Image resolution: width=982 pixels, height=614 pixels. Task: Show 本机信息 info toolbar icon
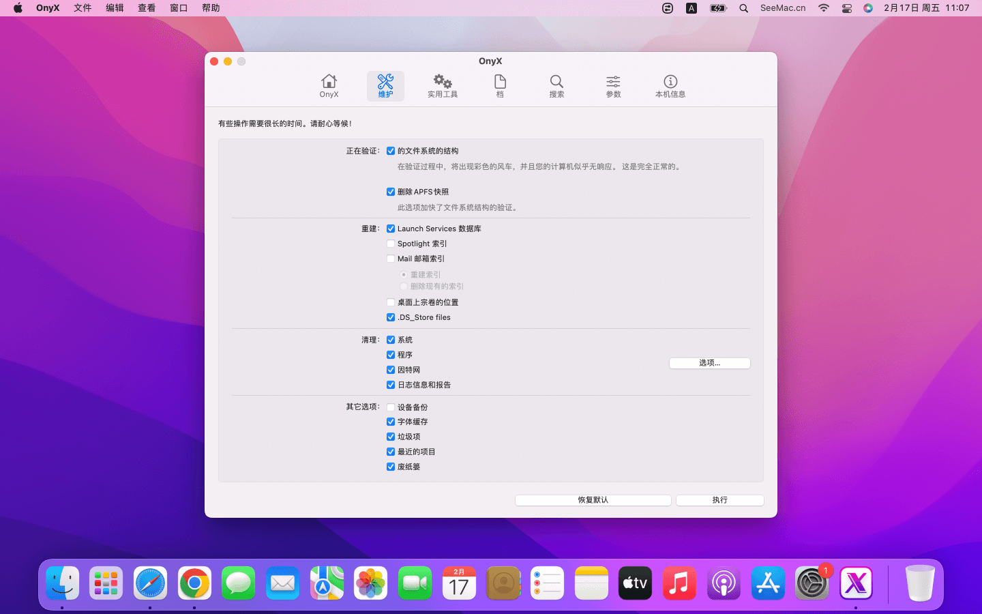670,86
